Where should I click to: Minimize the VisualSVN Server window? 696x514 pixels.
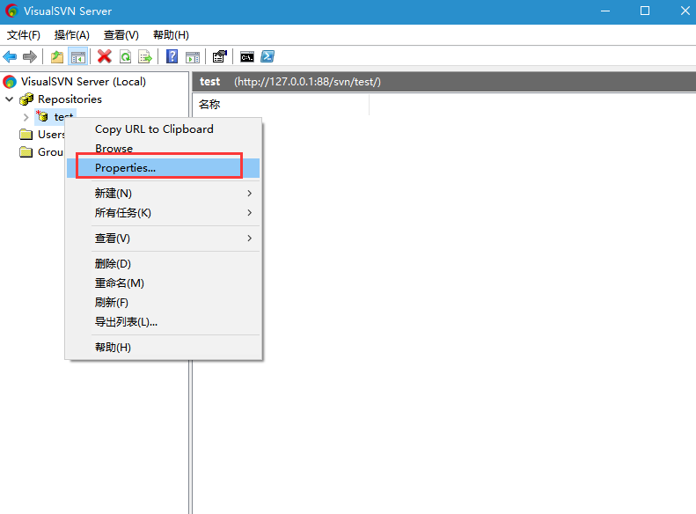[605, 11]
